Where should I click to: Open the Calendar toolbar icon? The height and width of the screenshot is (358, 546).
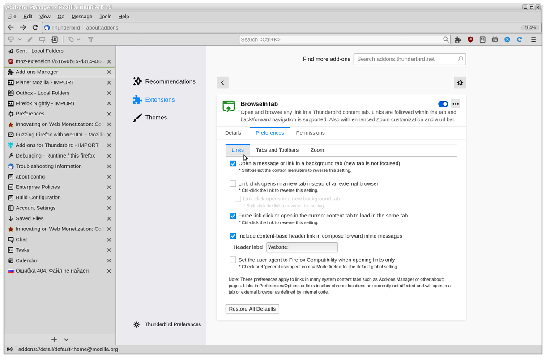(495, 39)
